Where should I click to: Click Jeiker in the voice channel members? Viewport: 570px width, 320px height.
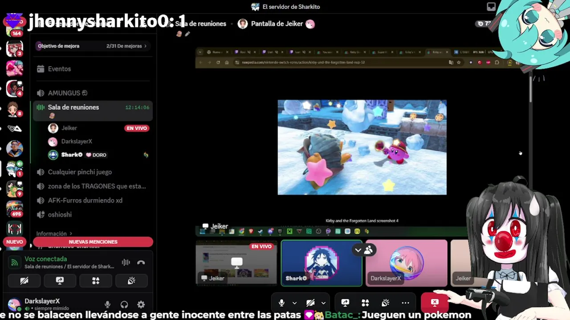69,128
